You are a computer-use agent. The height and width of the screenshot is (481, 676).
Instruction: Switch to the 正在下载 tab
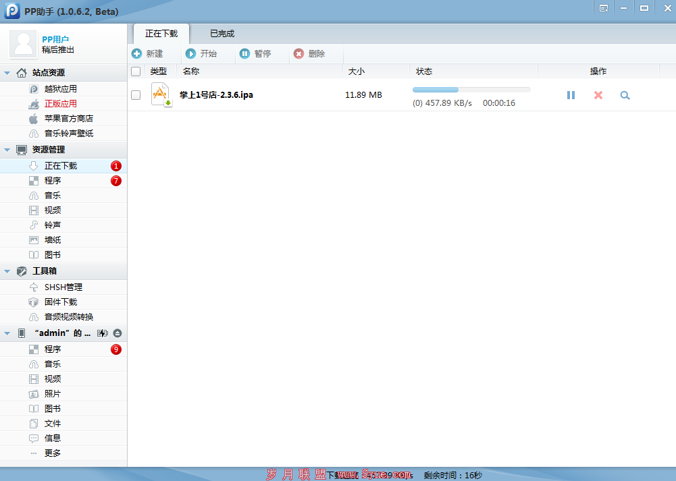pyautogui.click(x=161, y=34)
